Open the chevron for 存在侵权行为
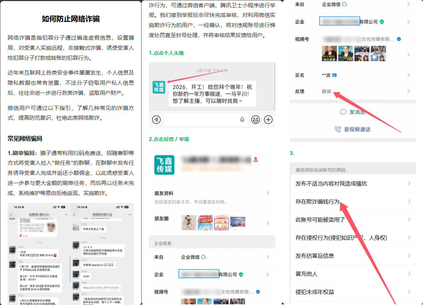This screenshot has height=305, width=423. (409, 238)
